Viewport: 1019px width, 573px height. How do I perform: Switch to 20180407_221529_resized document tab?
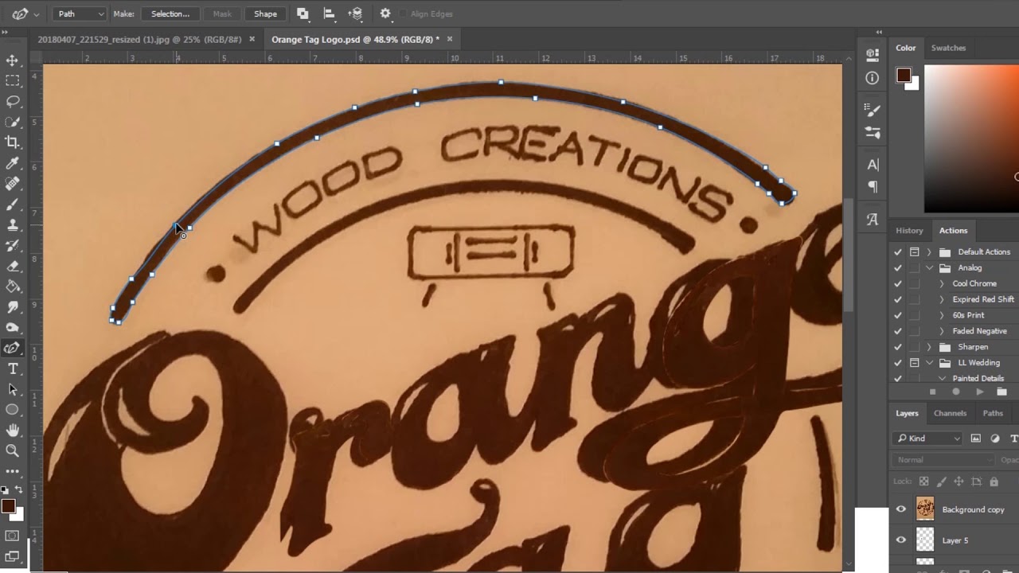pyautogui.click(x=141, y=39)
